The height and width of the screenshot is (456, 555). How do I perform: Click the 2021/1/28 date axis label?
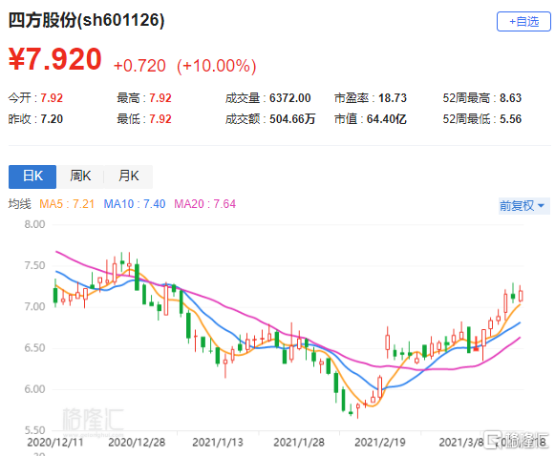pyautogui.click(x=299, y=443)
